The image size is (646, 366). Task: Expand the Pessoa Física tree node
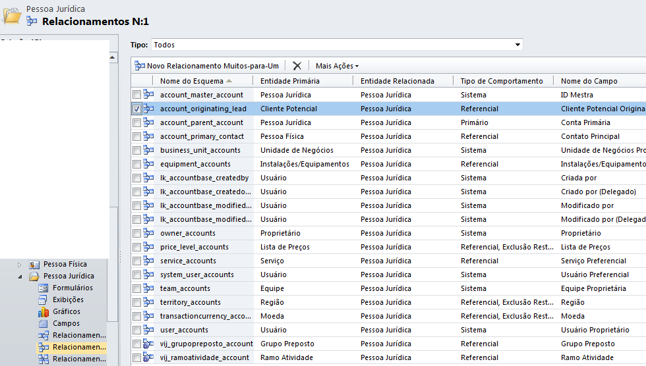[20, 264]
